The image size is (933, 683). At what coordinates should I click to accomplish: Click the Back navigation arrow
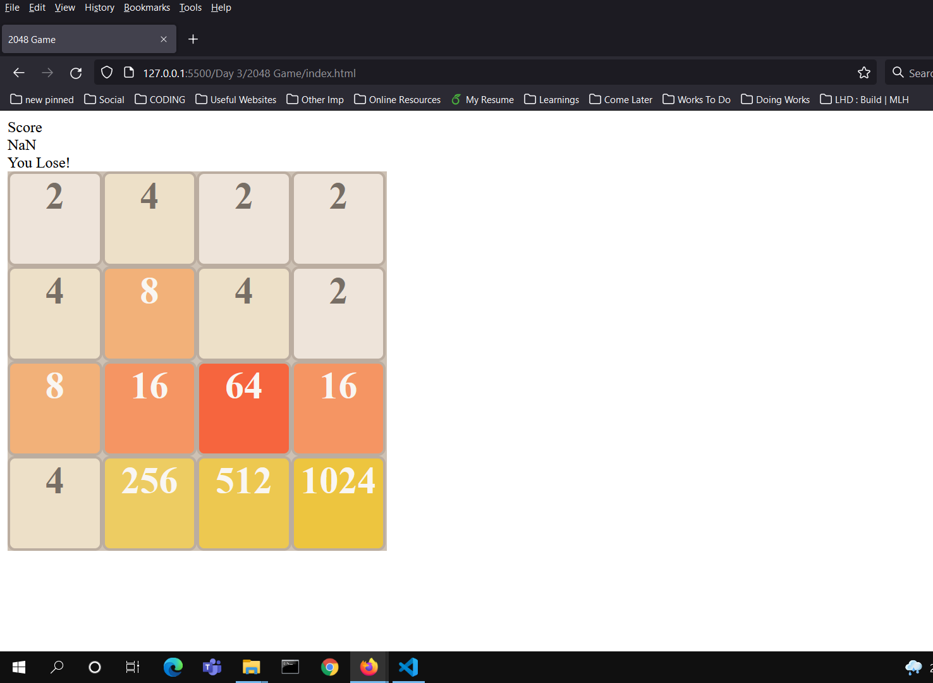click(18, 72)
